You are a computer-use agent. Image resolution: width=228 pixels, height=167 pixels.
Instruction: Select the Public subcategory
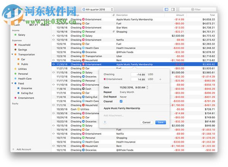[x=25, y=64]
